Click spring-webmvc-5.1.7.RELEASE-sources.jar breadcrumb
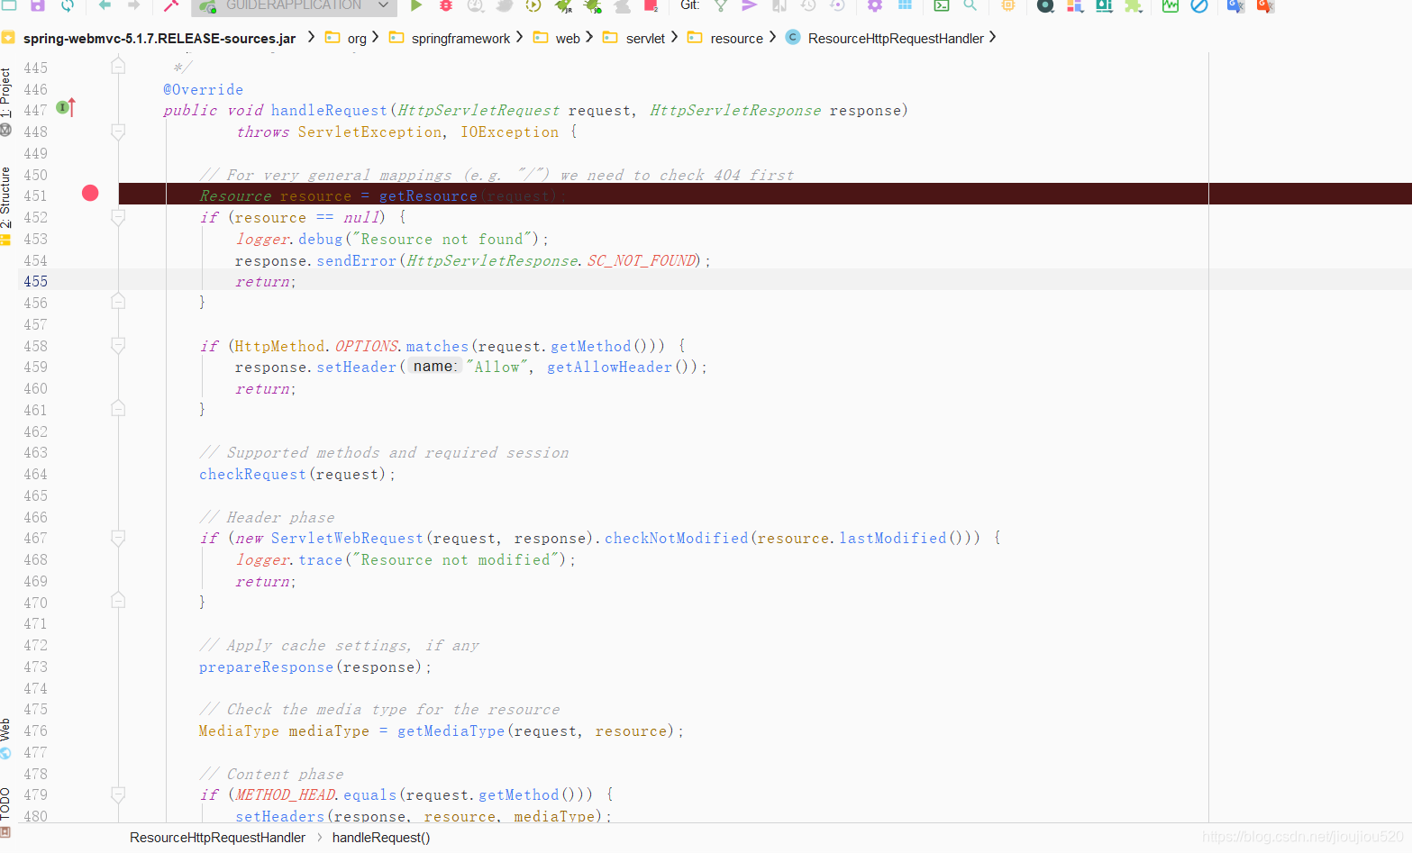Image resolution: width=1412 pixels, height=853 pixels. [x=159, y=38]
